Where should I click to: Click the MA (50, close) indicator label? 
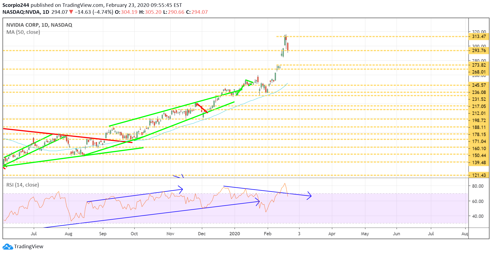click(23, 32)
